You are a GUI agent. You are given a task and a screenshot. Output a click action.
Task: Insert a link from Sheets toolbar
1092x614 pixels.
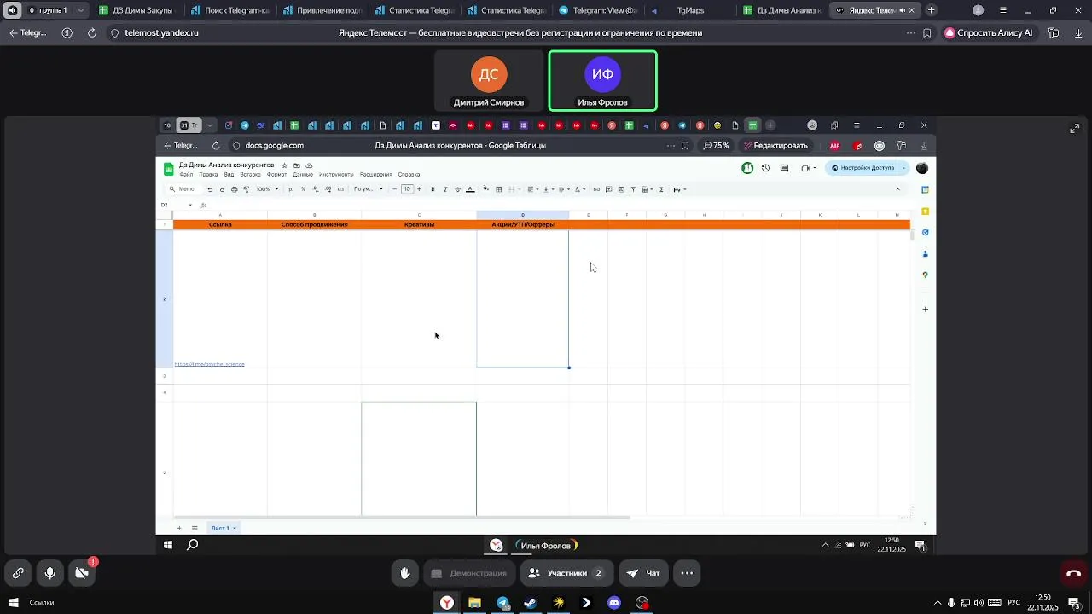[596, 189]
